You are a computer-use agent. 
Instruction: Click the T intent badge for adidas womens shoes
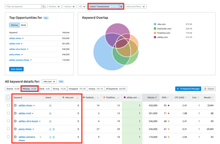54,137
